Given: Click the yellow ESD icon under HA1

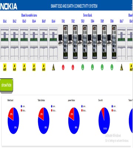Looking at the screenshot, I should [5, 67].
